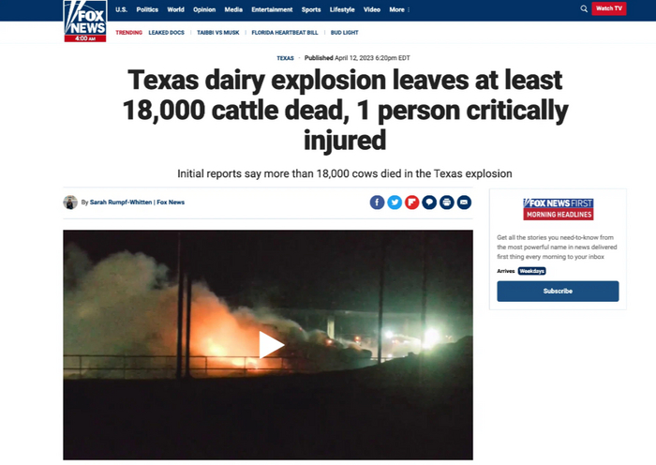656x465 pixels.
Task: Open the Politics section
Action: pyautogui.click(x=147, y=9)
